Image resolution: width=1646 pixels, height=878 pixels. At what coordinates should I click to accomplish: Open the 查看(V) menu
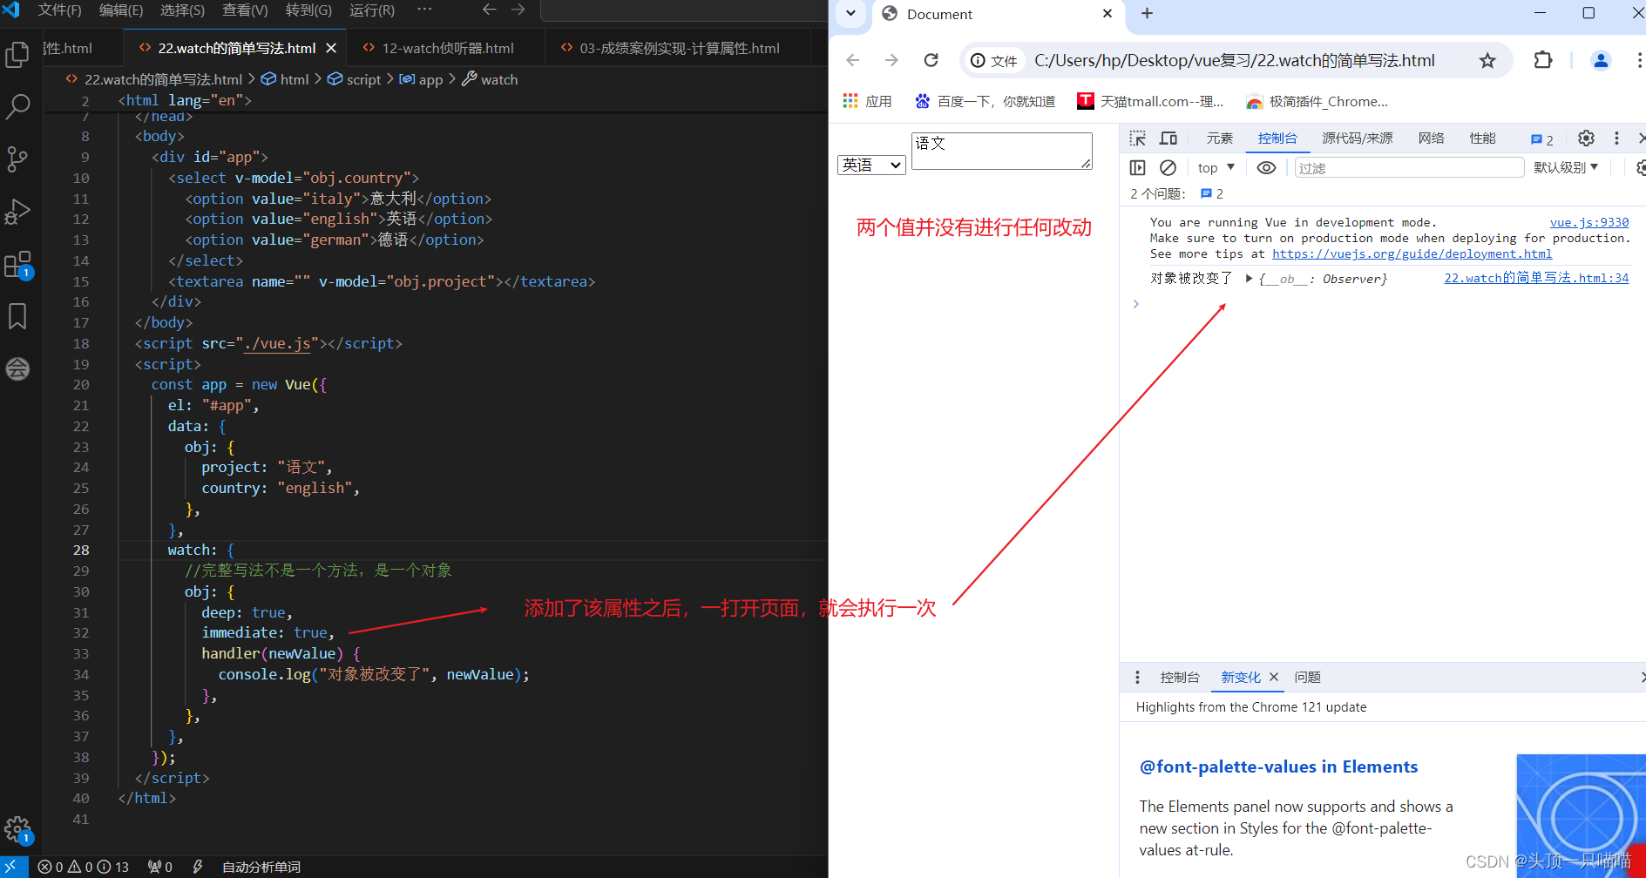[x=246, y=10]
